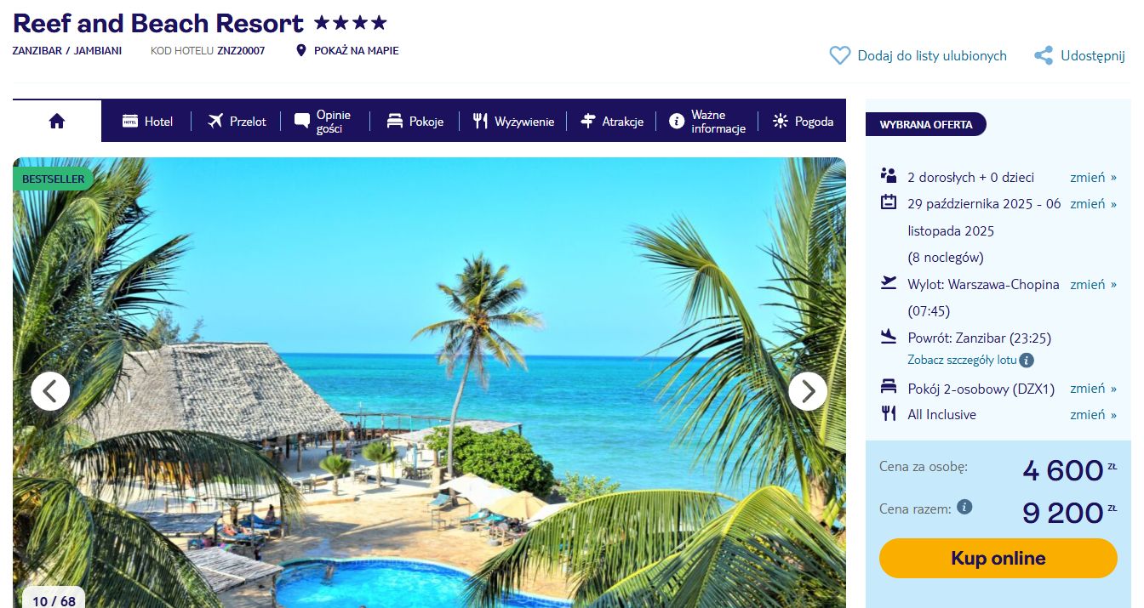Viewport: 1144px width, 608px height.
Task: Click the info icon beside Cena razem
Action: point(964,507)
